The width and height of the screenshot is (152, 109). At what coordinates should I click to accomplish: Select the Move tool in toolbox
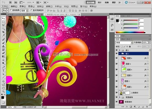4,18
